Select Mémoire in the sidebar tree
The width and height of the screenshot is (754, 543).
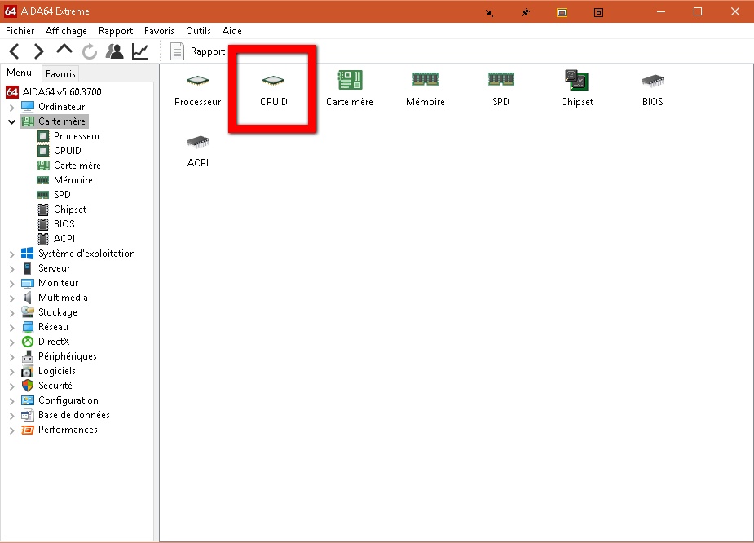pyautogui.click(x=65, y=180)
